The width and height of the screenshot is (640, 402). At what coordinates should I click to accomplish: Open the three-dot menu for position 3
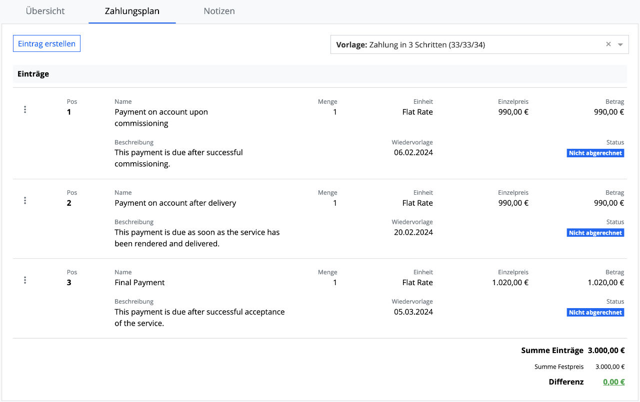coord(25,280)
